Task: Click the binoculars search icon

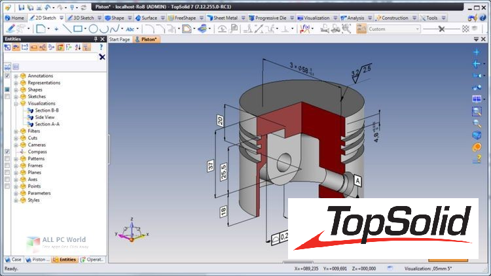Action: pyautogui.click(x=335, y=29)
